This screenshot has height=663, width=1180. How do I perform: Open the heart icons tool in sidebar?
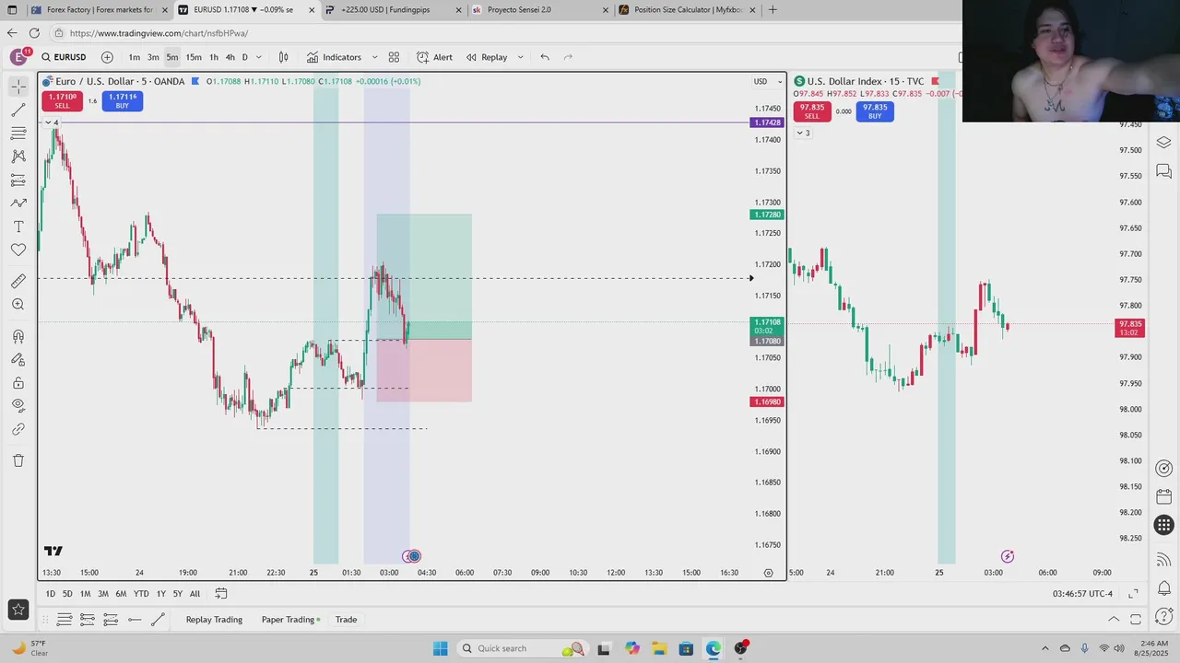tap(18, 250)
